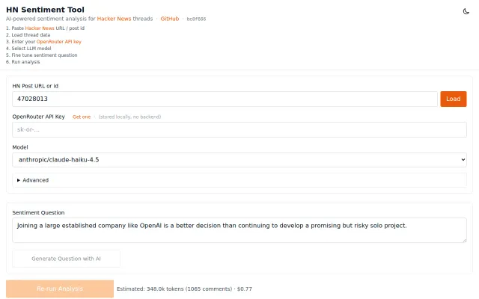Click the Re-run Analysis button
The height and width of the screenshot is (299, 479).
pos(60,289)
